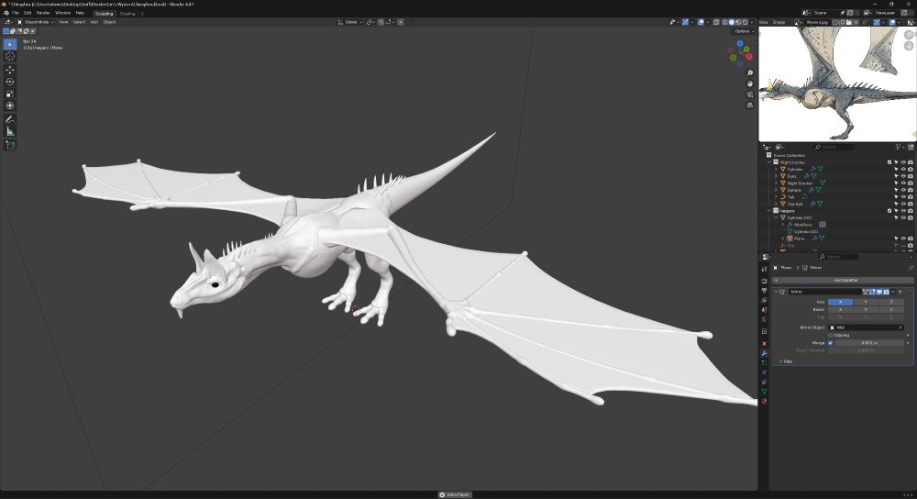Select the Rotate tool
Viewport: 917px width, 499px height.
point(10,82)
